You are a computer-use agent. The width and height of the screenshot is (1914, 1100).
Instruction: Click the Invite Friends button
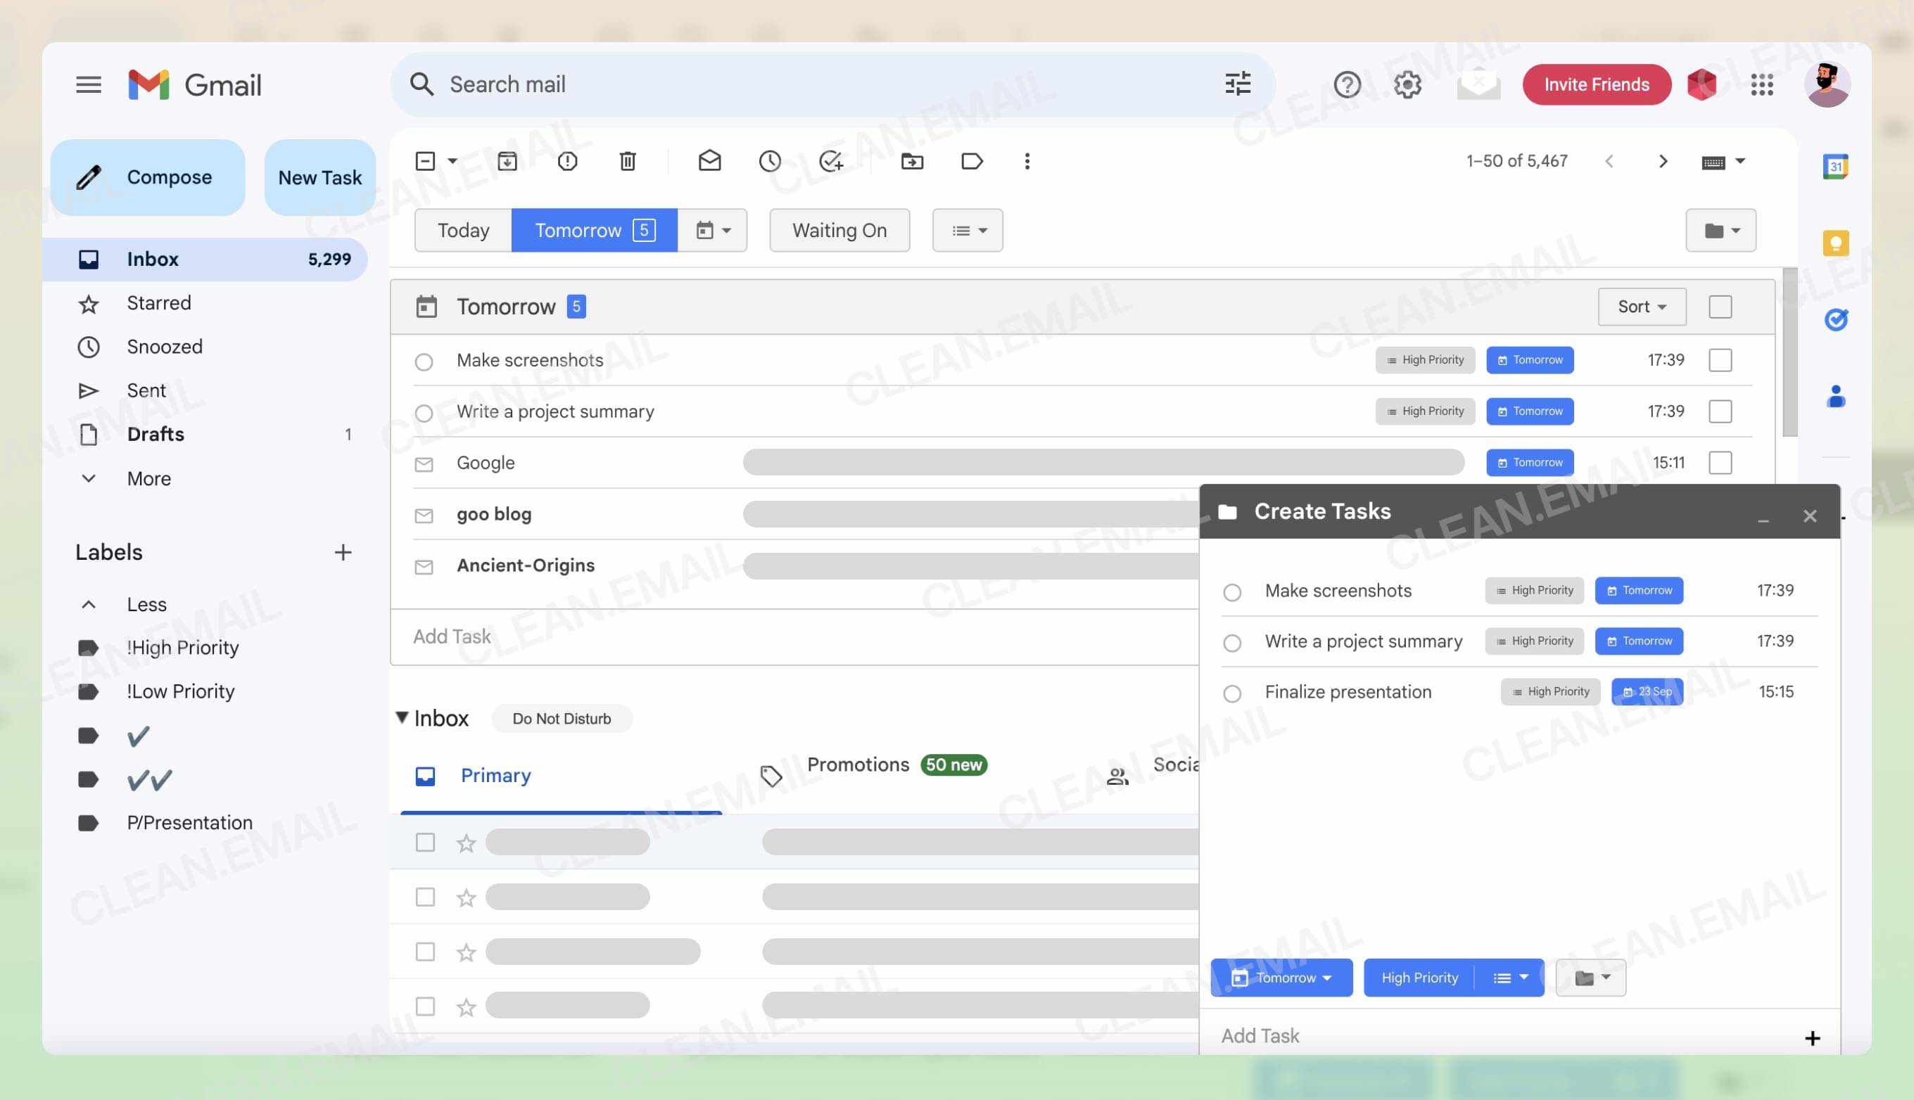(1596, 84)
